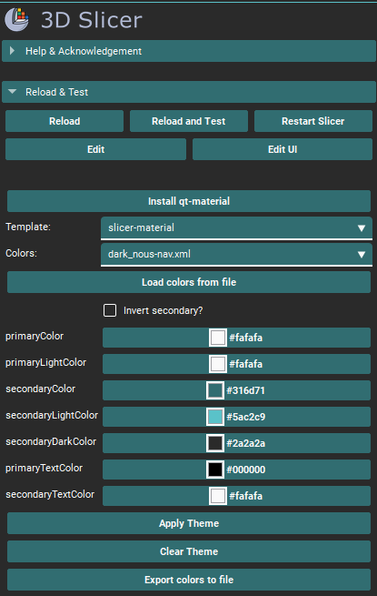Open the Template dropdown showing slicer-material

tap(236, 228)
